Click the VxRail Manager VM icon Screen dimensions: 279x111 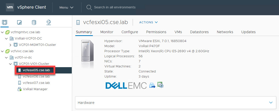tap(20, 89)
